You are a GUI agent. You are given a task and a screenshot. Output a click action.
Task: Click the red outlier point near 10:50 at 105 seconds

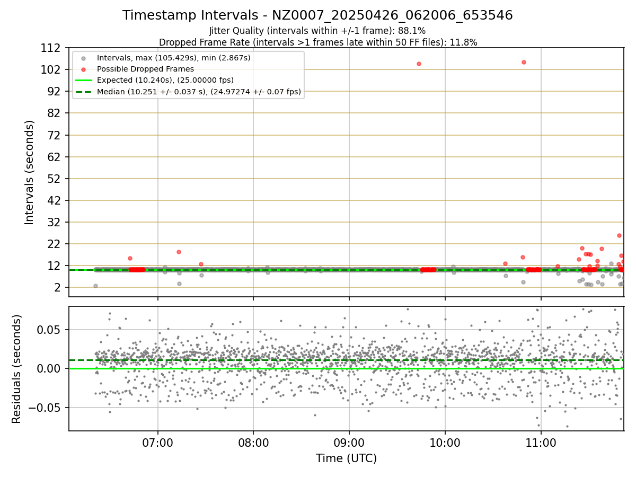pyautogui.click(x=524, y=62)
